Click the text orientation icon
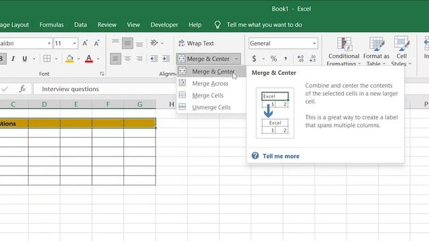 point(154,43)
